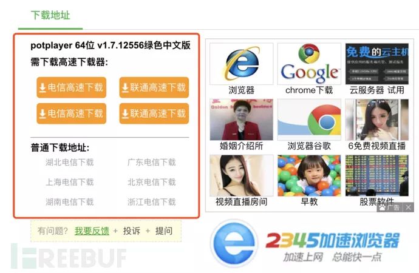419x273 pixels.
Task: Click the 投诉 complaint link
Action: click(x=132, y=231)
